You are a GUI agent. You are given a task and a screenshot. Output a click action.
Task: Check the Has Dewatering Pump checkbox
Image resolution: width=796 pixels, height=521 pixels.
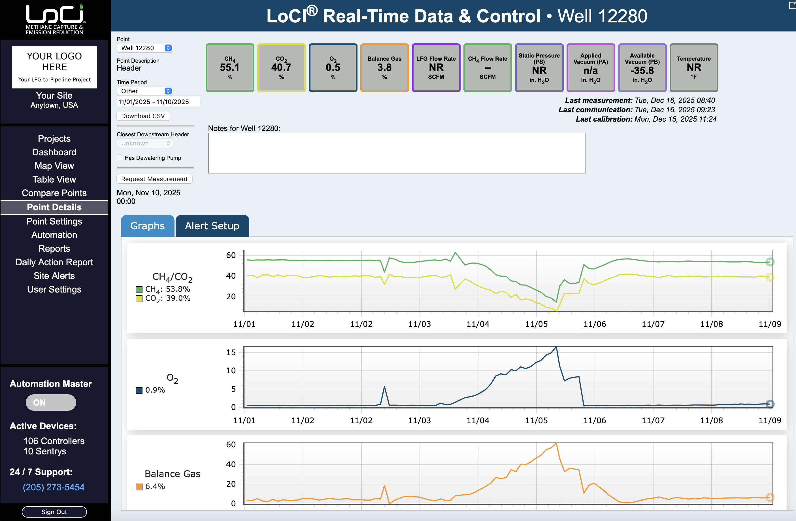[x=120, y=158]
